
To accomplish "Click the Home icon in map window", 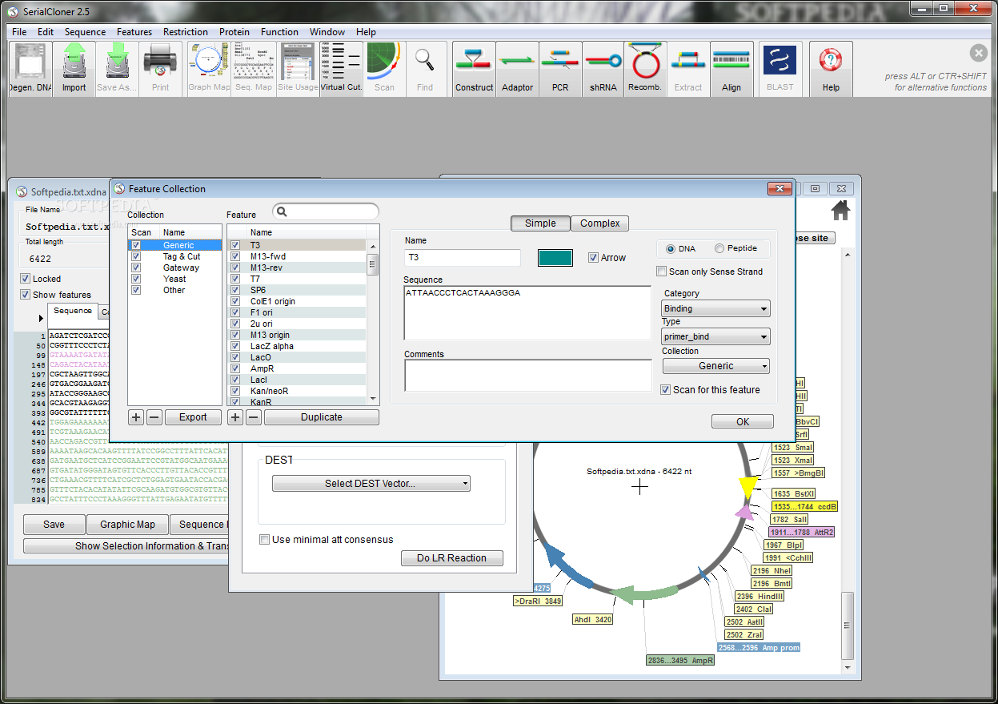I will pos(840,211).
